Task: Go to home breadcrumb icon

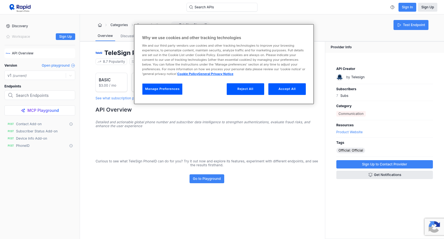Action: pos(100,25)
